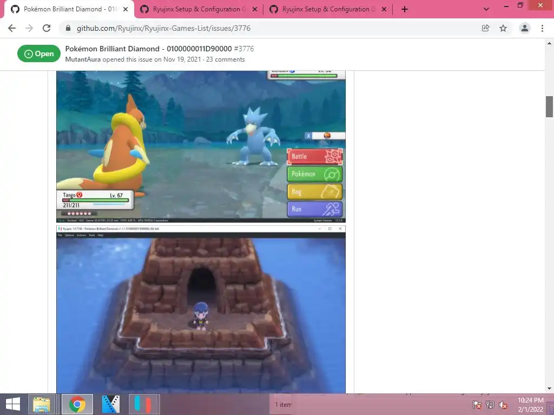The image size is (554, 415).
Task: Expand the tab search chevron
Action: click(486, 9)
